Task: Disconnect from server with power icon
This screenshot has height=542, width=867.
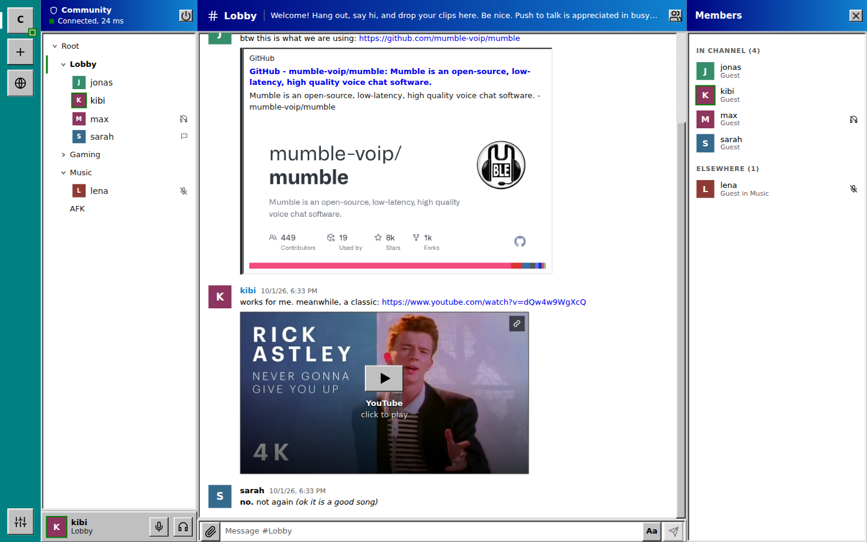Action: click(186, 16)
